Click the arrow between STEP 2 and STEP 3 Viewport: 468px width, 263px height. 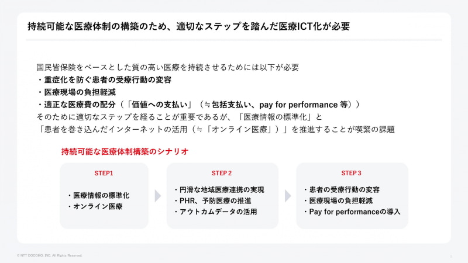click(288, 196)
